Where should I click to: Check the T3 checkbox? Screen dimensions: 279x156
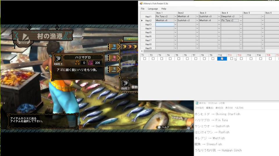point(162,59)
